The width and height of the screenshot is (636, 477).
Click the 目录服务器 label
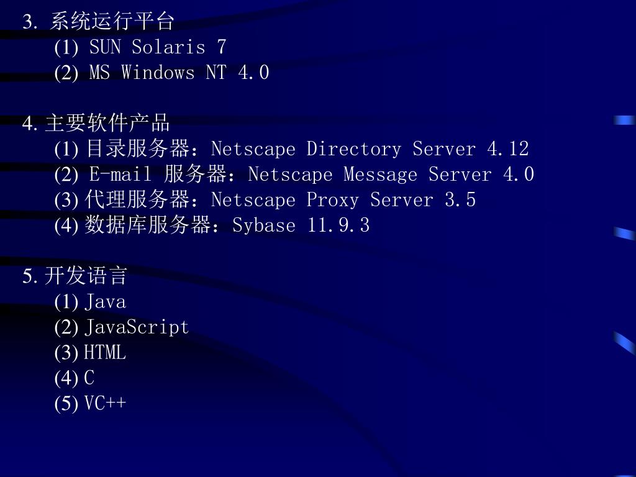137,148
